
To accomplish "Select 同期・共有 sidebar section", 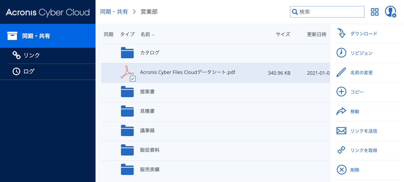I will click(48, 36).
